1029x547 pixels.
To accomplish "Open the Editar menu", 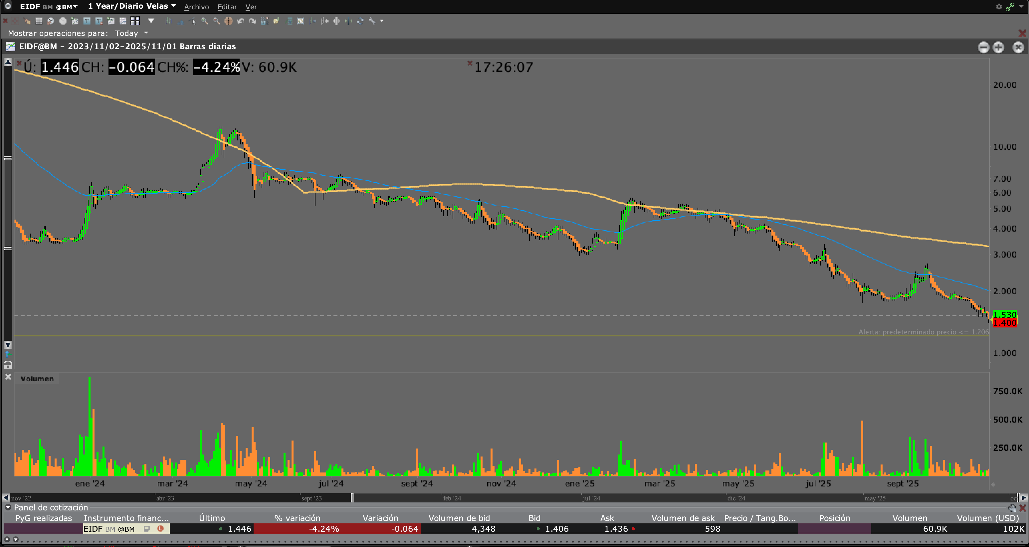I will pyautogui.click(x=227, y=7).
